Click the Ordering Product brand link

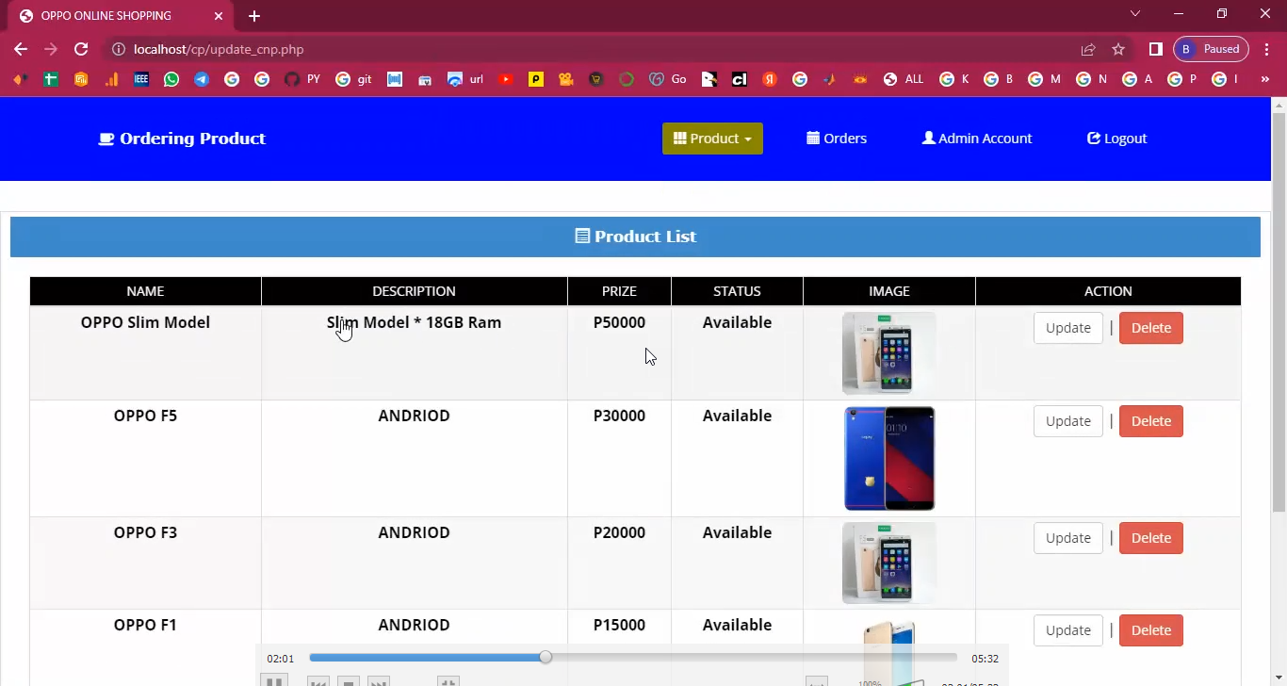click(182, 139)
